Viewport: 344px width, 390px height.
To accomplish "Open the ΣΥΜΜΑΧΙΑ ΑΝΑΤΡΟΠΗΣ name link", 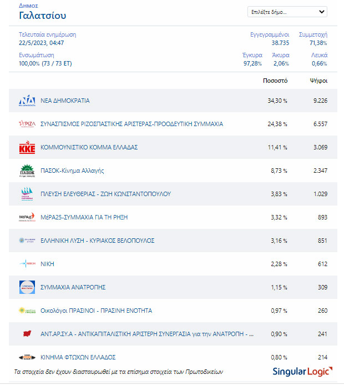I will [73, 287].
